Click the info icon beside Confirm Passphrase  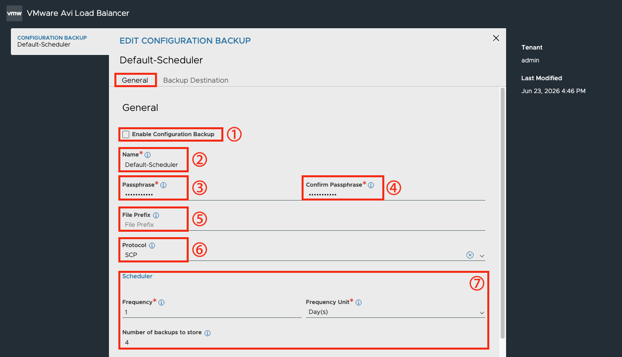[x=371, y=185]
